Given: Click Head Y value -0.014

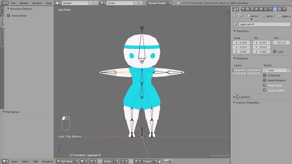Looking at the screenshot, I should click(x=241, y=47).
